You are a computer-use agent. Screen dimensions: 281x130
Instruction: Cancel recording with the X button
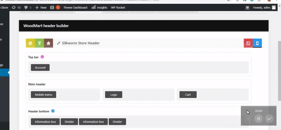(248, 118)
